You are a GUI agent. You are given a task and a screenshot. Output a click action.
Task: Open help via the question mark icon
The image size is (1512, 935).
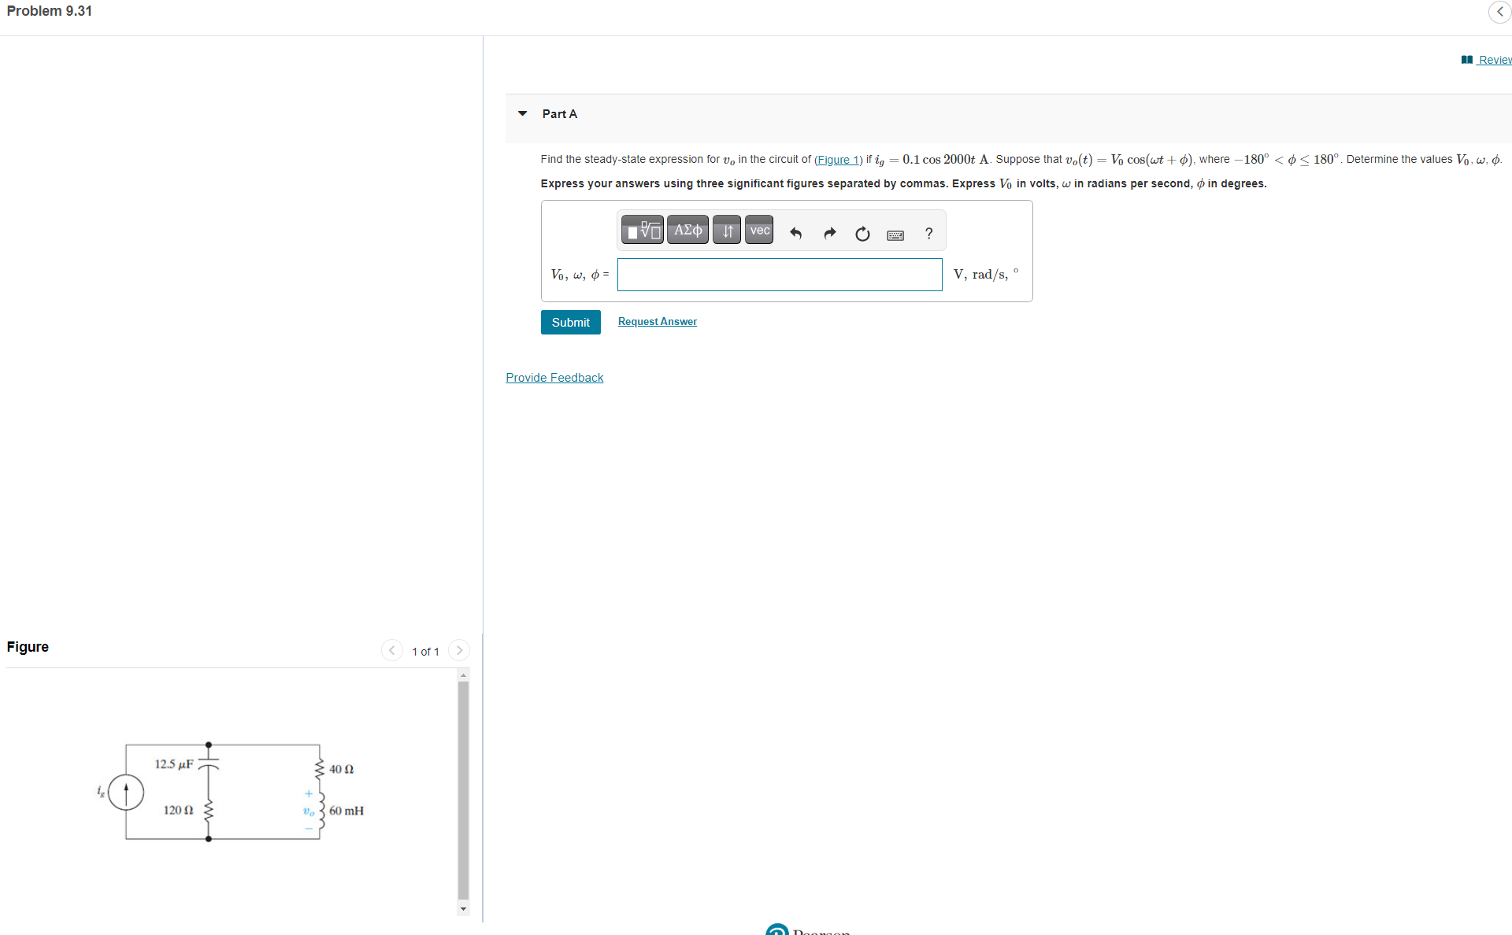928,233
